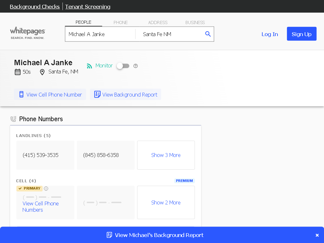Screen dimensions: 324x243
Task: Switch to the BUSINESS search tab
Action: [195, 22]
